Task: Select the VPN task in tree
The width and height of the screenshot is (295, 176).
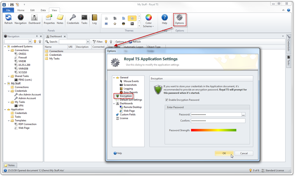Action: [21, 106]
